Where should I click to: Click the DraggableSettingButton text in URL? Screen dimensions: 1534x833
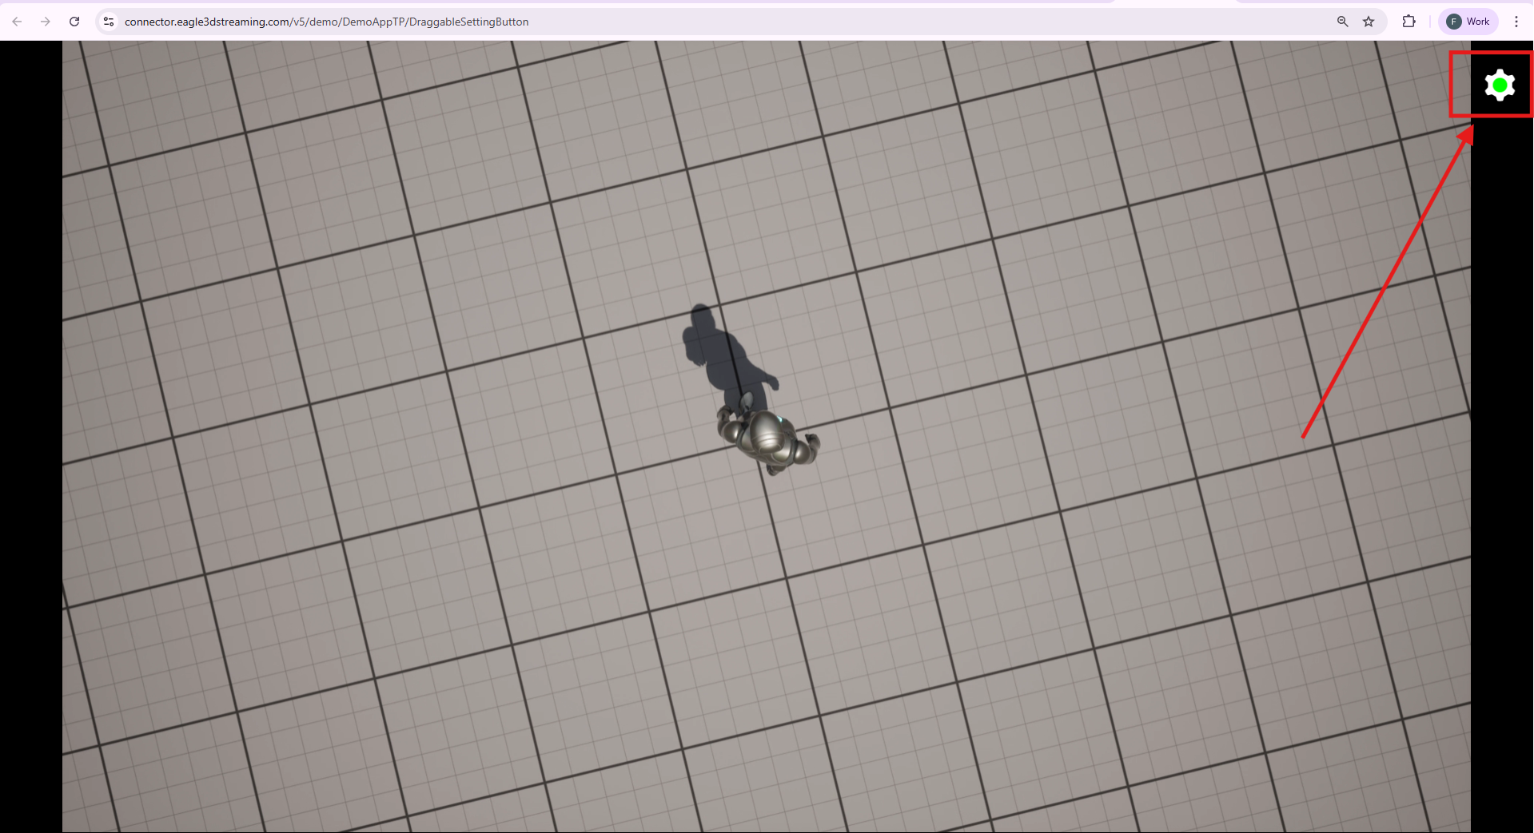(x=468, y=22)
